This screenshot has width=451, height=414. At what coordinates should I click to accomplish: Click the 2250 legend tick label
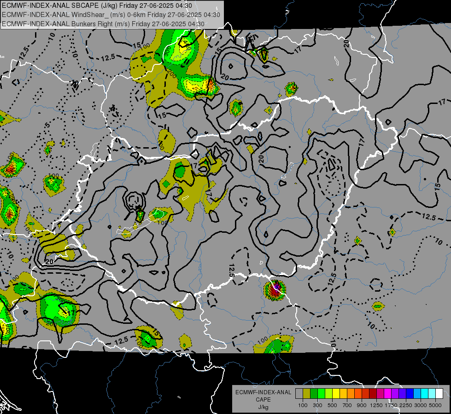pyautogui.click(x=406, y=405)
